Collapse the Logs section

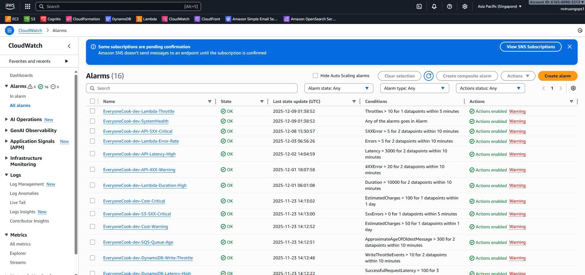pyautogui.click(x=6, y=175)
